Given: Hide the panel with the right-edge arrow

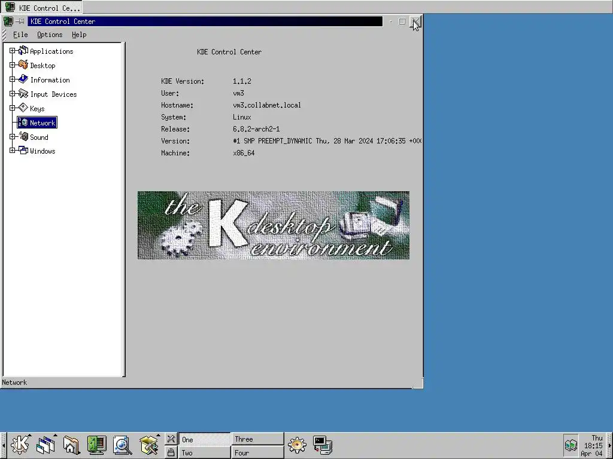Looking at the screenshot, I should pos(610,445).
